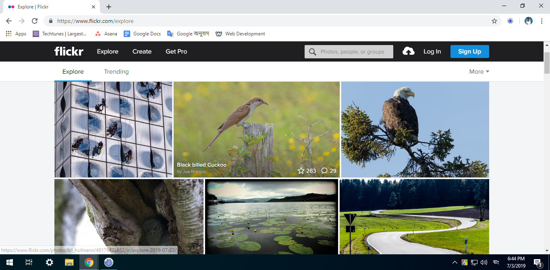Close the Explore | Flickr tab
Image resolution: width=550 pixels, height=270 pixels.
tap(93, 7)
